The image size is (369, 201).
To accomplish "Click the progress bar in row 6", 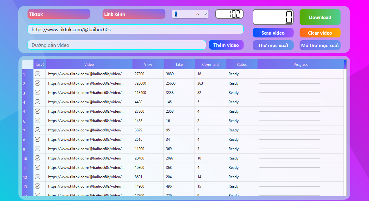I will tap(290, 121).
